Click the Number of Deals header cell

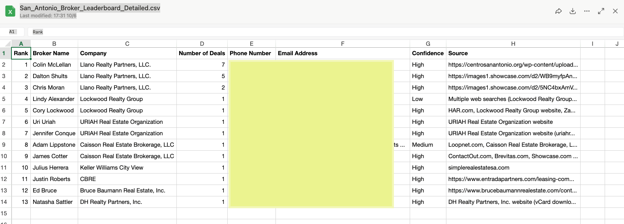point(202,53)
